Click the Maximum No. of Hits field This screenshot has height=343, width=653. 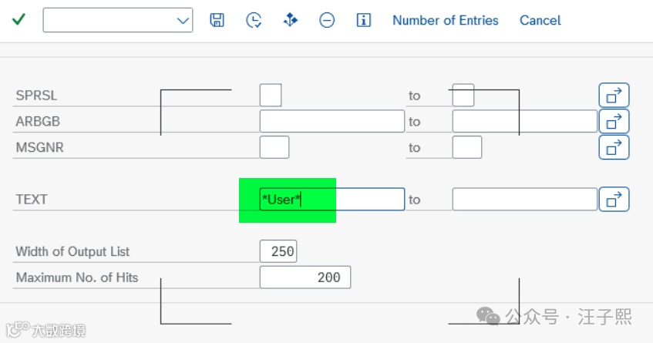(305, 277)
